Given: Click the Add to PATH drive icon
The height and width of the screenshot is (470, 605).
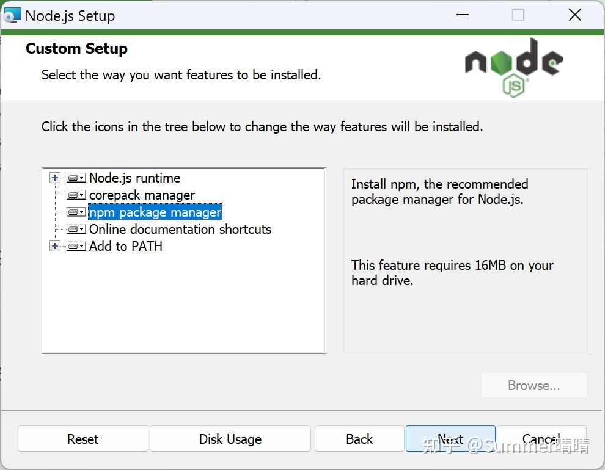Looking at the screenshot, I should pyautogui.click(x=76, y=247).
